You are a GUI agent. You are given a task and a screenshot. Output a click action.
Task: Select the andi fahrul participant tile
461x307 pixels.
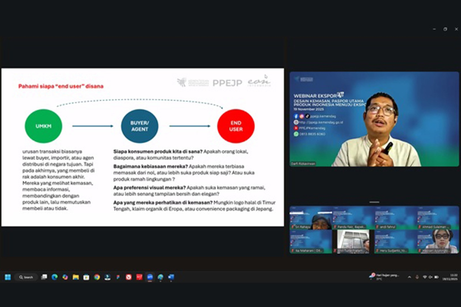[395, 218]
